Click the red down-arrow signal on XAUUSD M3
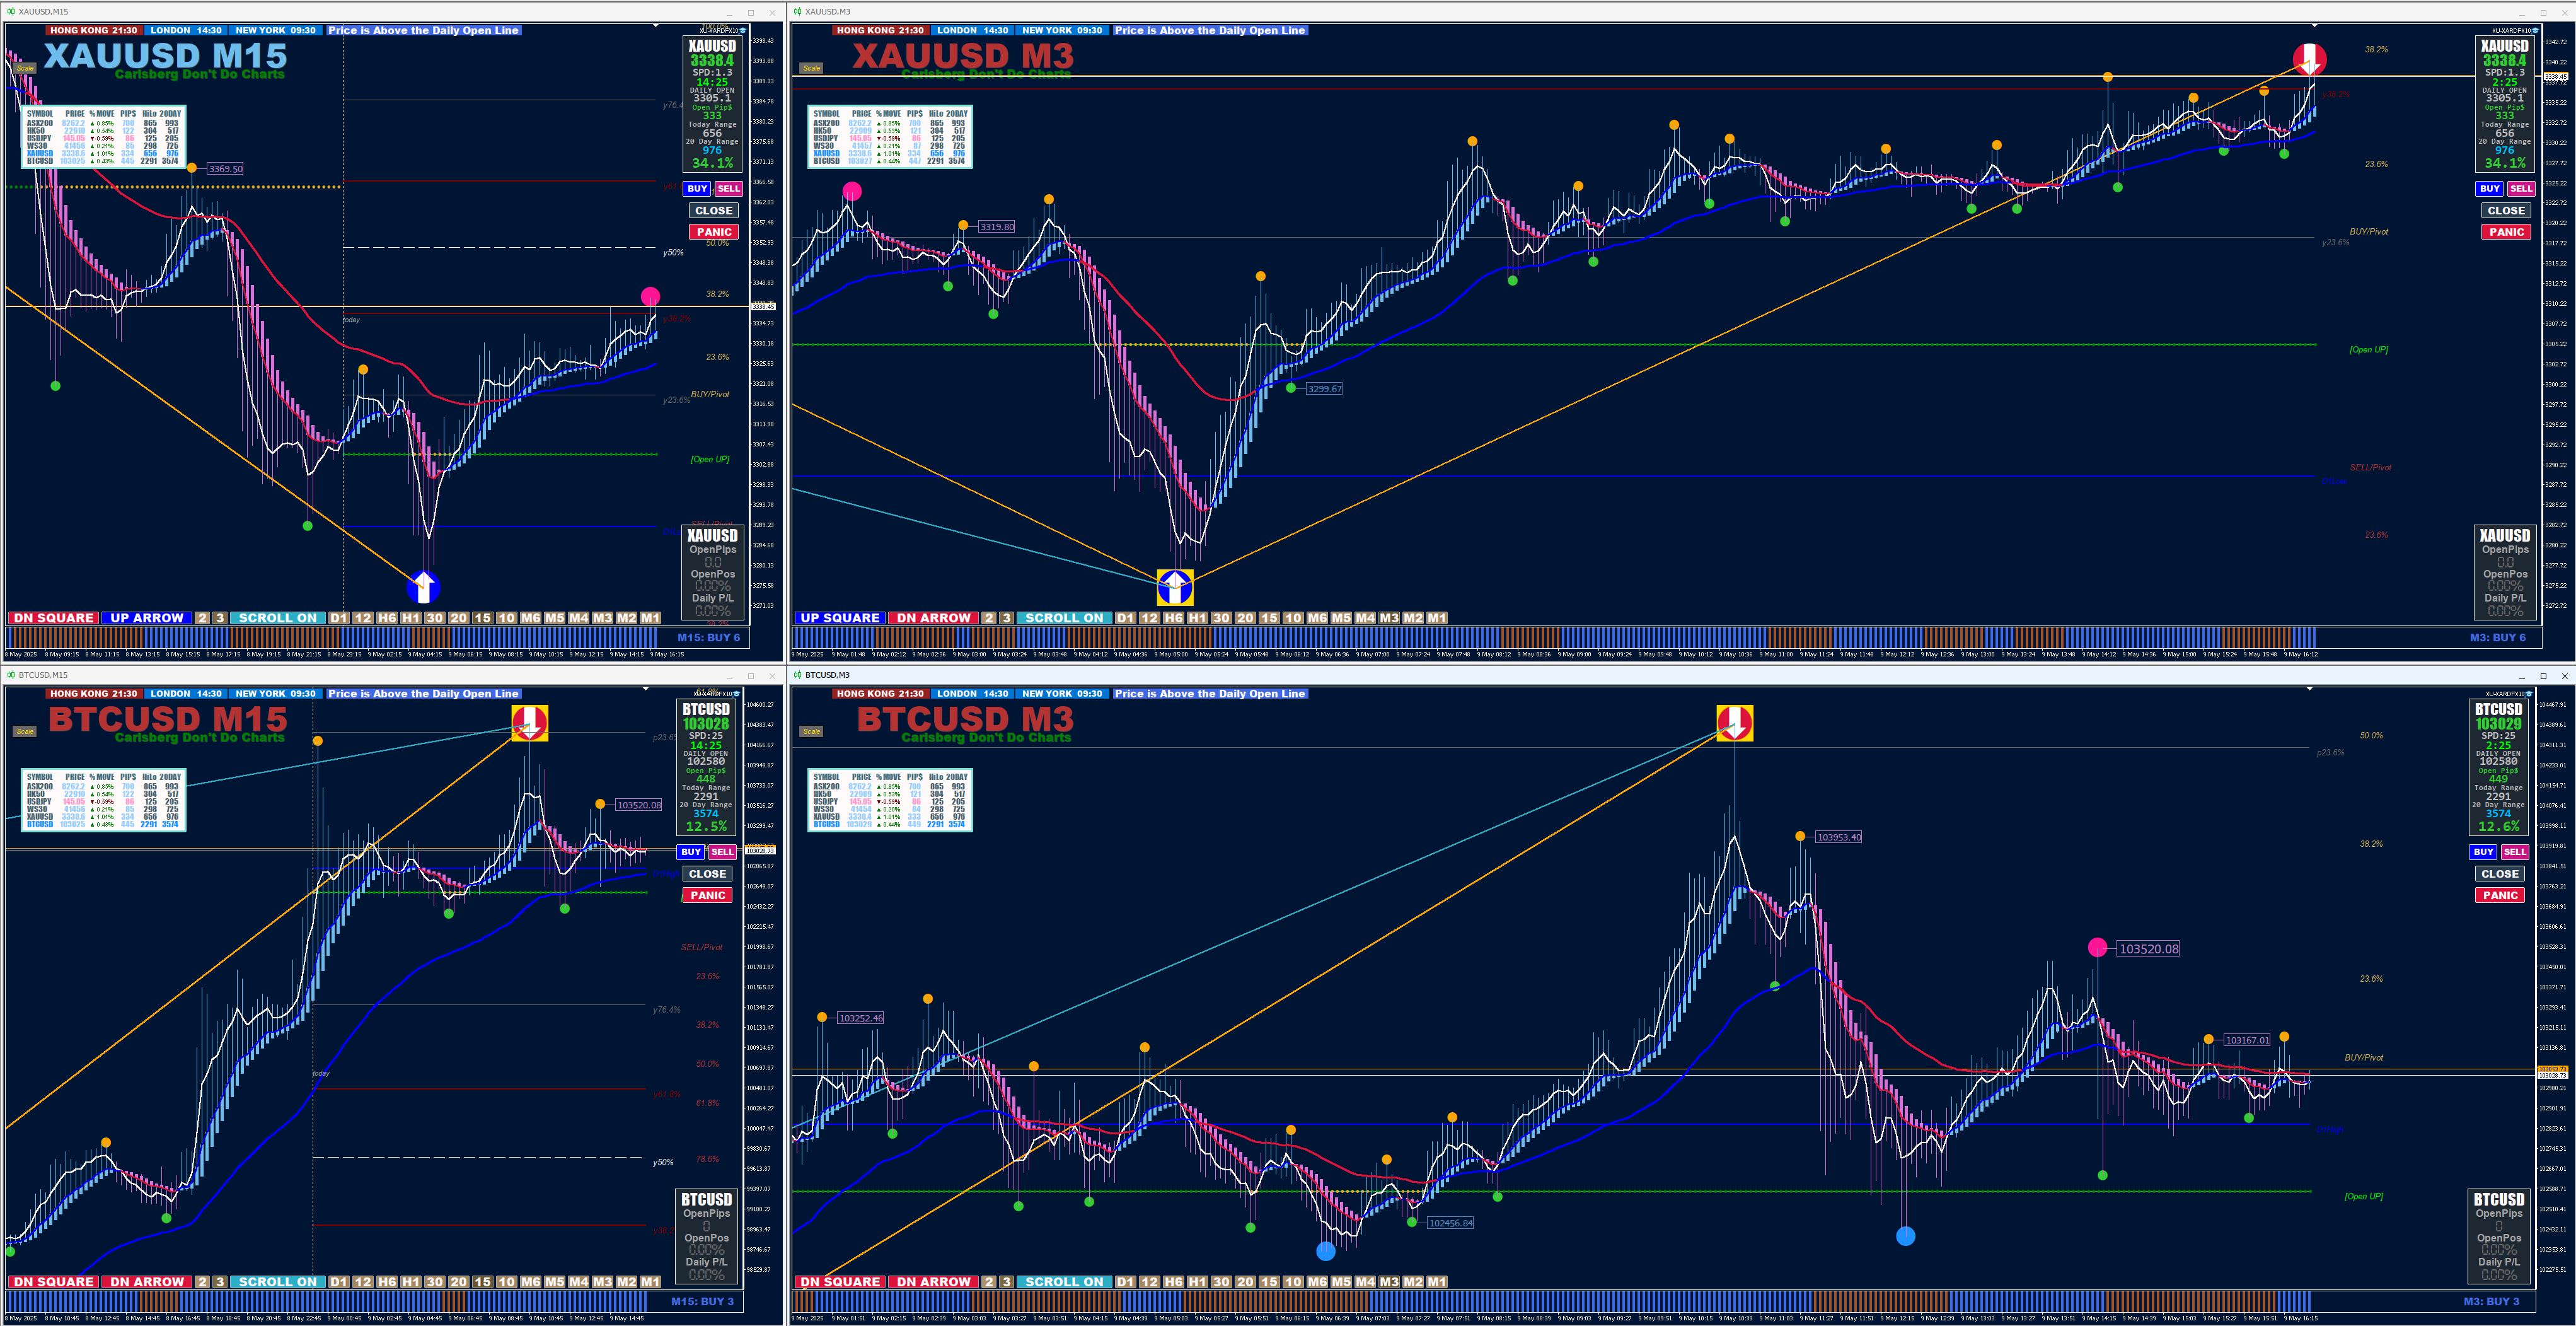The width and height of the screenshot is (2576, 1326). pos(2309,60)
